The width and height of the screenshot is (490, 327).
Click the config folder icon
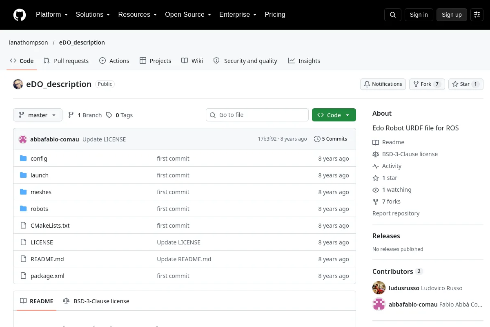(x=23, y=159)
